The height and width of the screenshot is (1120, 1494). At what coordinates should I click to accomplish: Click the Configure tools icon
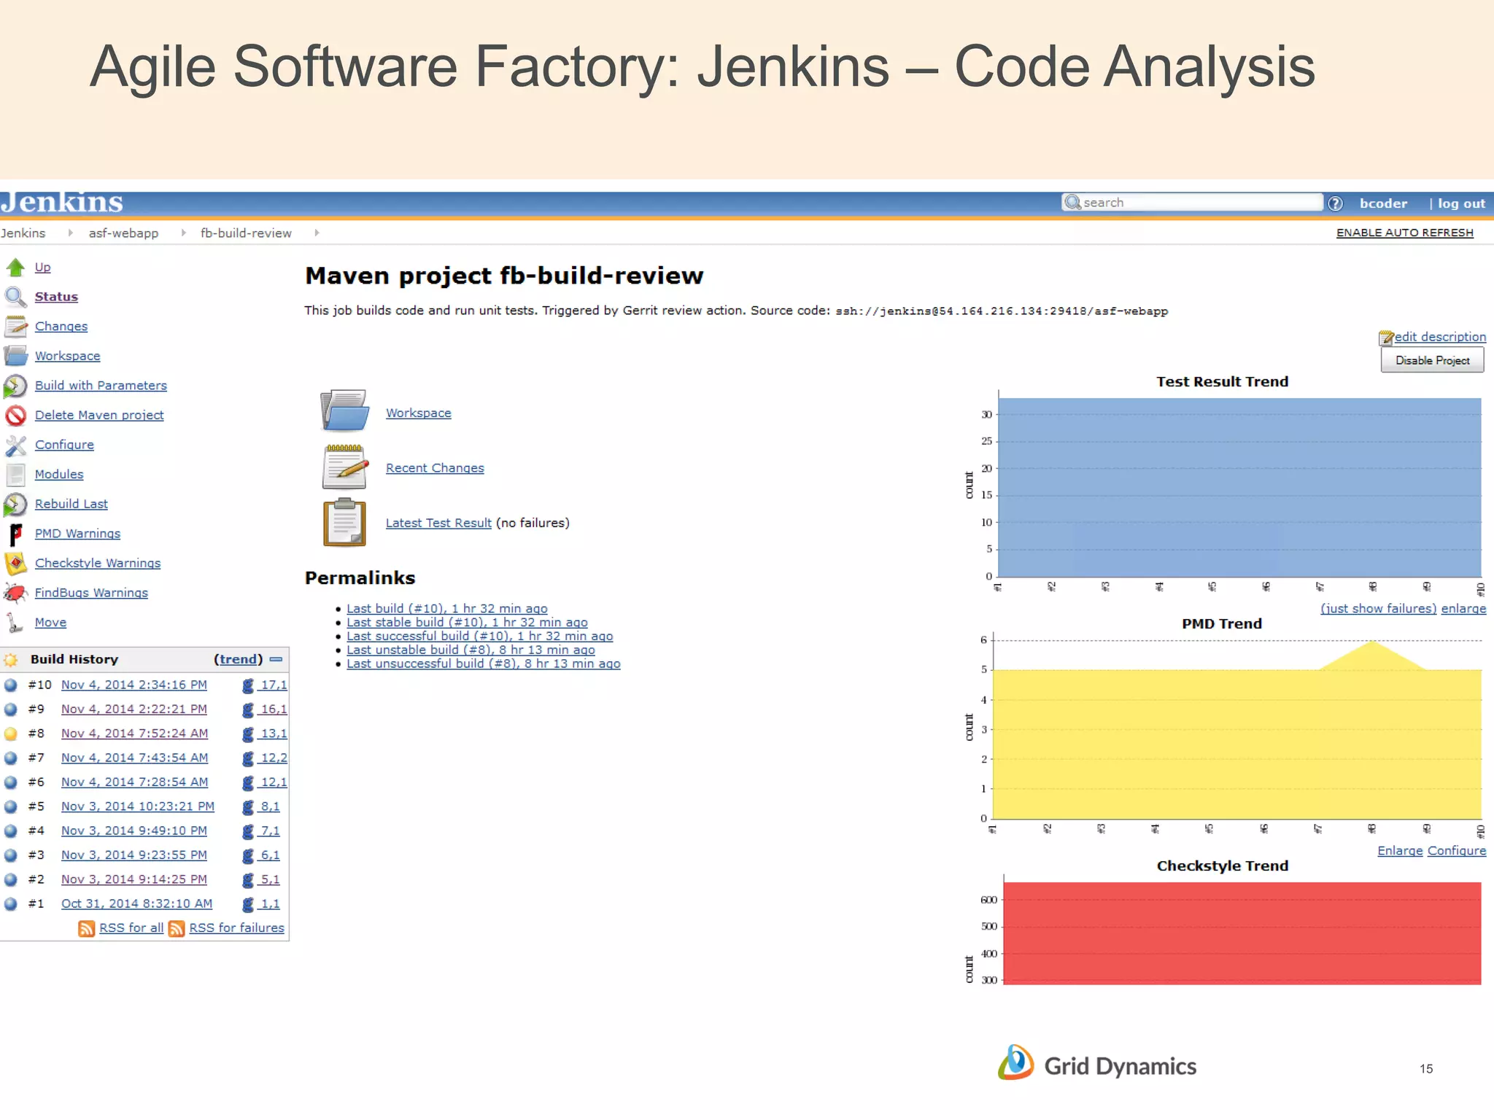[15, 445]
